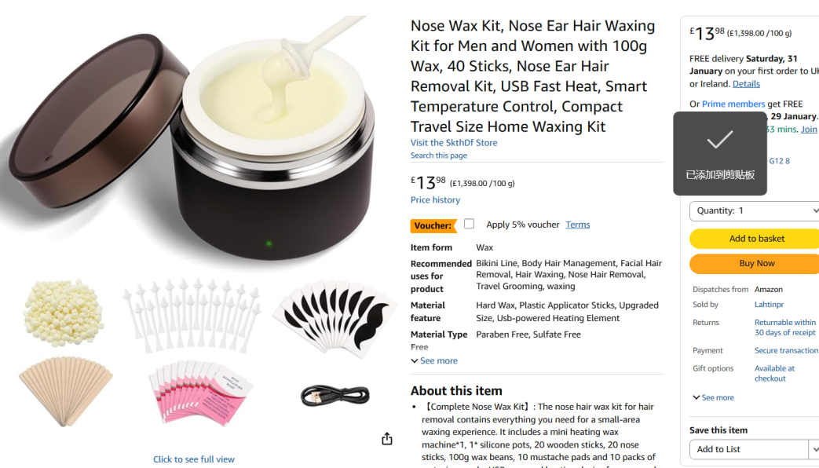Click the share icon below product image
Viewport: 819px width, 468px height.
[387, 439]
